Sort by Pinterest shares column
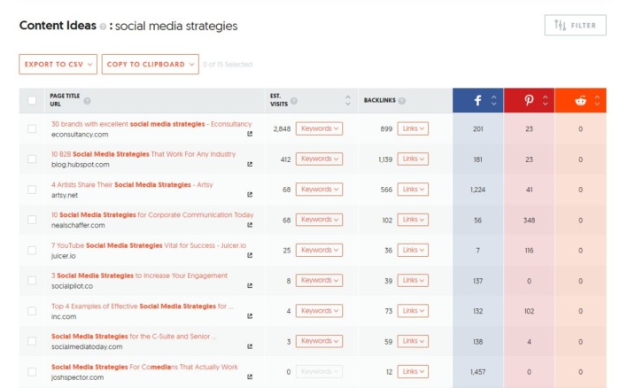 pos(546,100)
